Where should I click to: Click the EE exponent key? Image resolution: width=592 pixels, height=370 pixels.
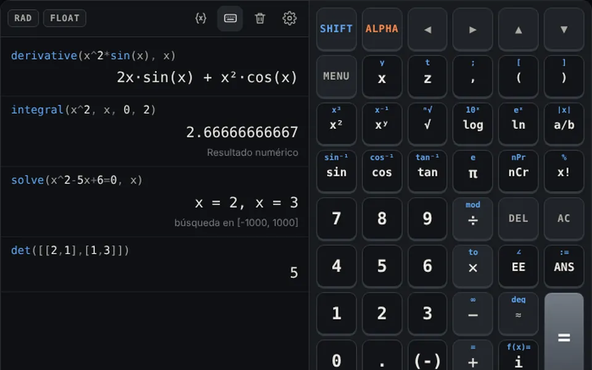519,266
